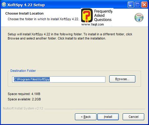Screen dimensions: 149x125
Task: Select the 'Space required: 4.1MB' text
Action: pyautogui.click(x=24, y=94)
